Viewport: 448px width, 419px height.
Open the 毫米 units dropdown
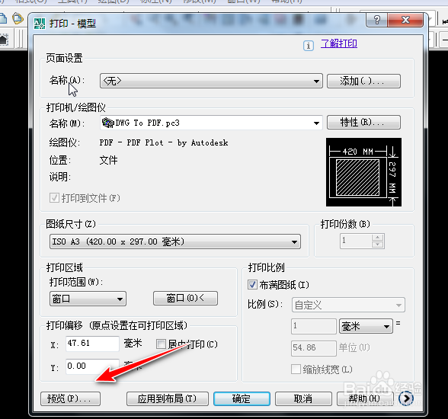coord(366,326)
